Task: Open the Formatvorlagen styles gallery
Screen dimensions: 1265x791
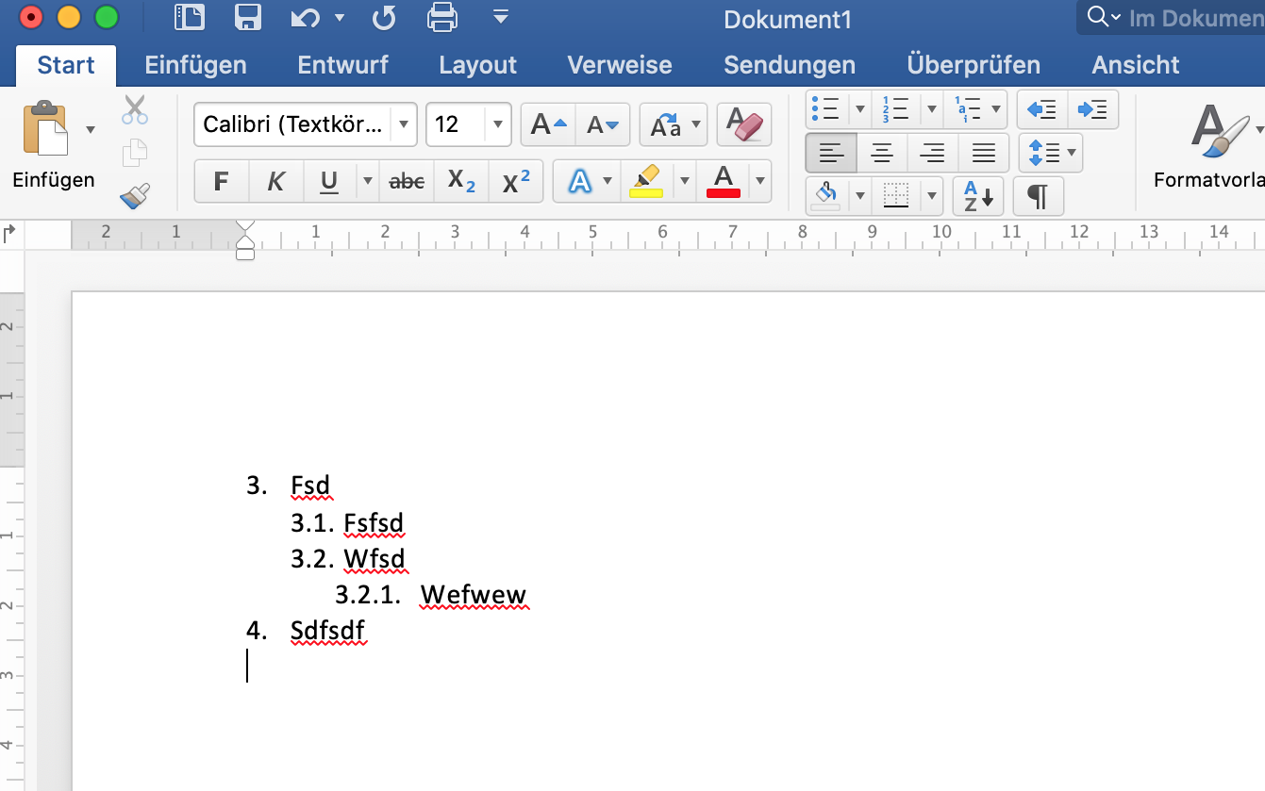Action: [x=1208, y=146]
